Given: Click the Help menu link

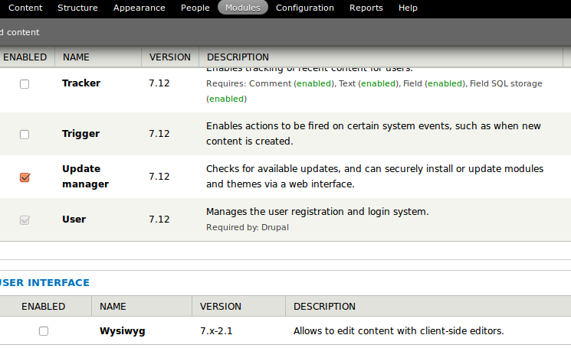Looking at the screenshot, I should pyautogui.click(x=408, y=8).
